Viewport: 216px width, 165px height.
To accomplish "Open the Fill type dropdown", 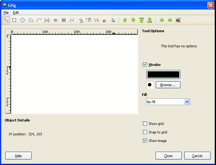I will click(x=168, y=102).
